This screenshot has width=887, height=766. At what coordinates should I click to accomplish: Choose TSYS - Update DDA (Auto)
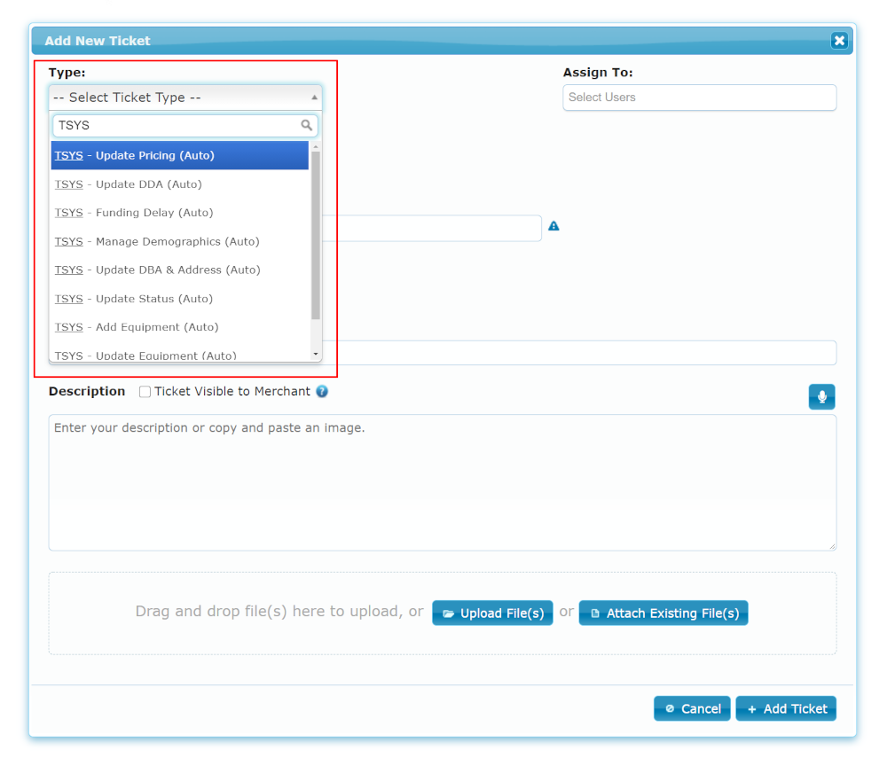click(x=180, y=184)
